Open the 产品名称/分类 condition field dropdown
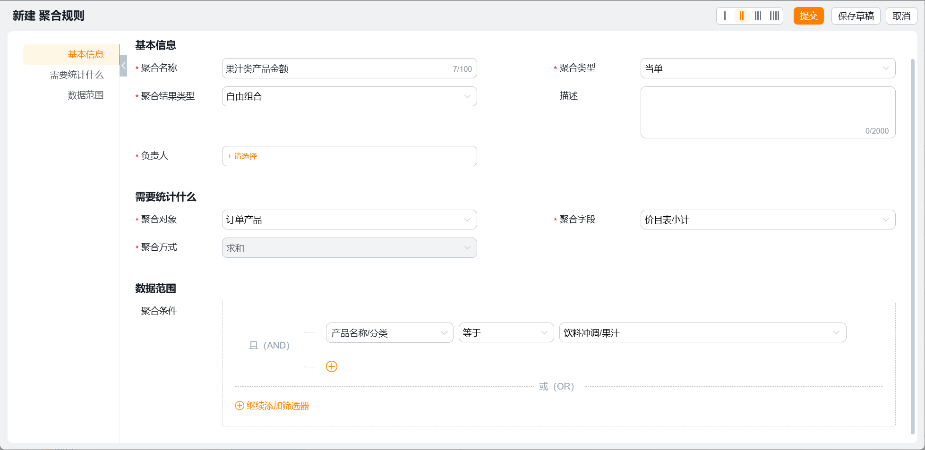 click(389, 333)
